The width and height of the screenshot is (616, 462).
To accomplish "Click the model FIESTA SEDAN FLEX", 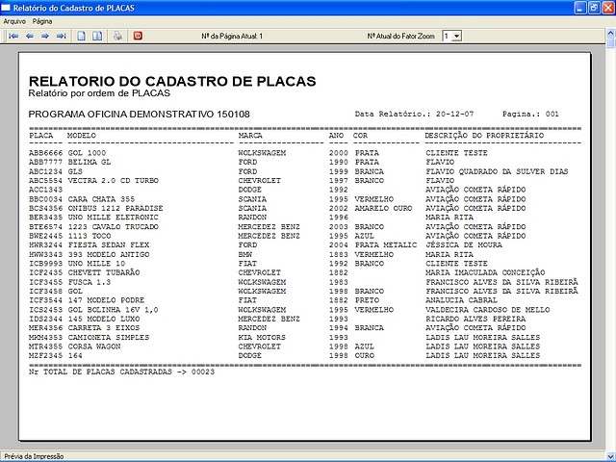I will coord(109,244).
